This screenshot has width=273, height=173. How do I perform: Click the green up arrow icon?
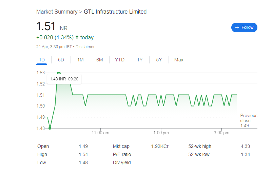coord(77,37)
